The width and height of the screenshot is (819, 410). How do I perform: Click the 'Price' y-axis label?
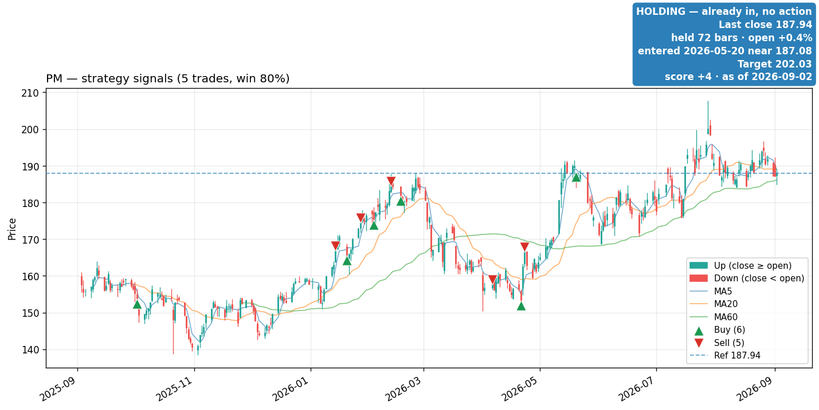click(12, 228)
